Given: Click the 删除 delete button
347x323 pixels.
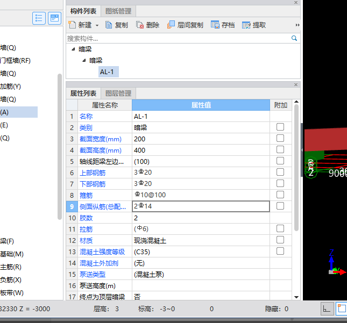Looking at the screenshot, I should point(147,25).
